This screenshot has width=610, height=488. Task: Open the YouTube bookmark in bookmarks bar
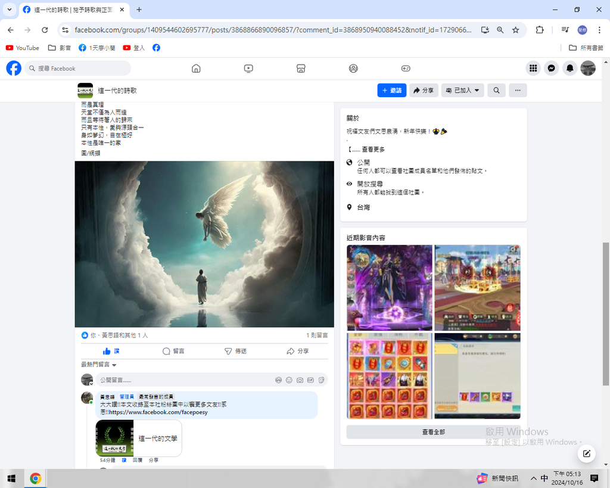23,48
